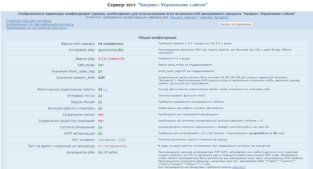Click the "не тестировалось" CPU load test status
Screen dimensions: 313x169
pyautogui.click(x=112, y=146)
